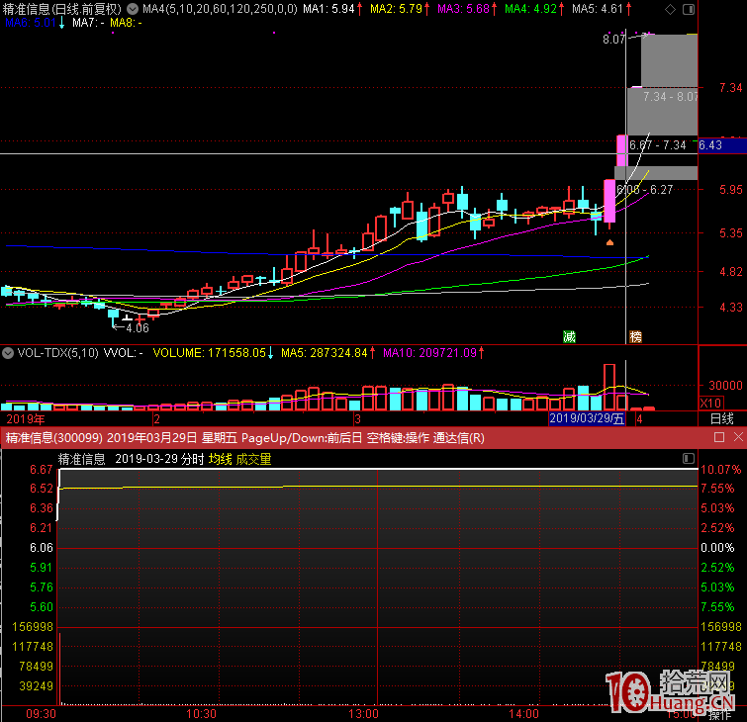Click the 6.67 - 7.34 range label

tap(658, 145)
